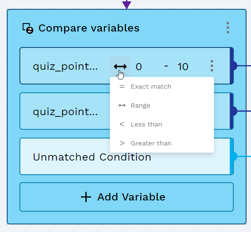Select the Unmatched Condition row
The image size is (251, 232).
127,156
